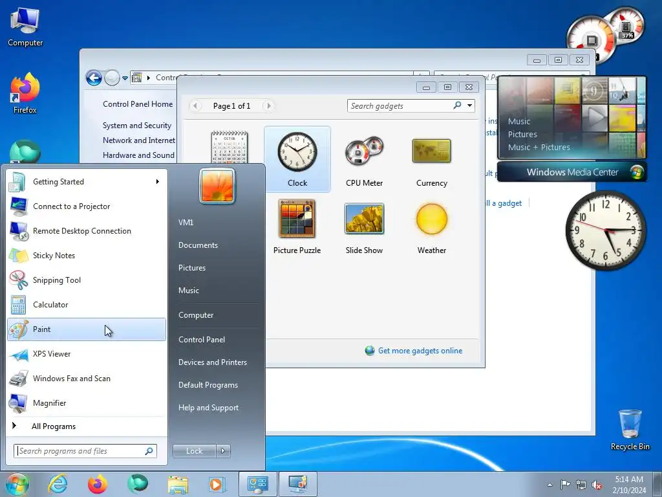This screenshot has height=497, width=662.
Task: Go to next gadget page
Action: coord(268,105)
